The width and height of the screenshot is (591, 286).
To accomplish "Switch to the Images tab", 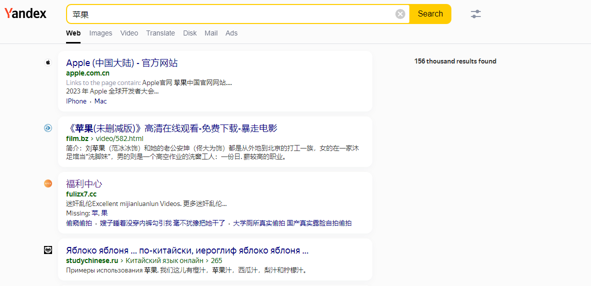I will click(x=101, y=33).
